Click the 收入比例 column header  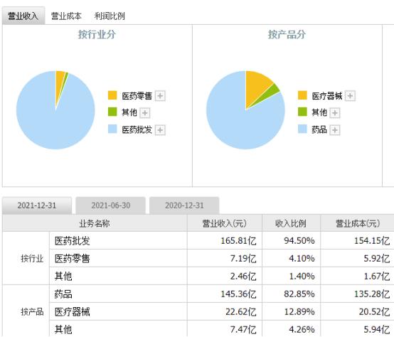point(291,223)
